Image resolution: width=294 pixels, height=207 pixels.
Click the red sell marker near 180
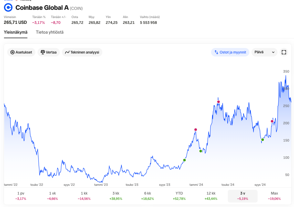[196, 130]
